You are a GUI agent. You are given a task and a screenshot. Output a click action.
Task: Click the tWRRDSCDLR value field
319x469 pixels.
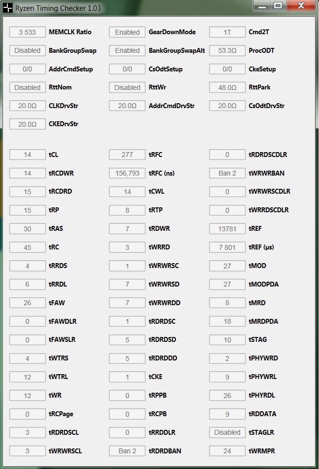pos(227,210)
